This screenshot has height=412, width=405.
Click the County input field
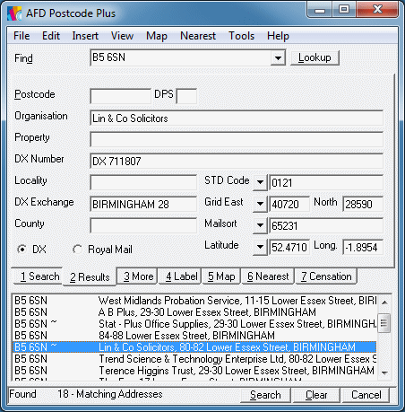(x=143, y=225)
